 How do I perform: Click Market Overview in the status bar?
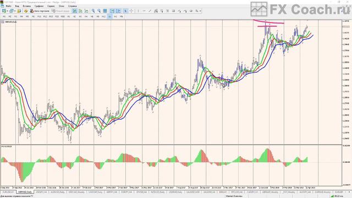click(234, 196)
